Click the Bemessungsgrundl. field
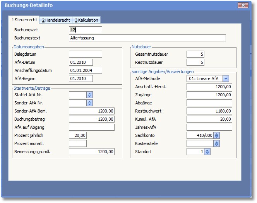The width and height of the screenshot is (257, 203). pos(92,152)
